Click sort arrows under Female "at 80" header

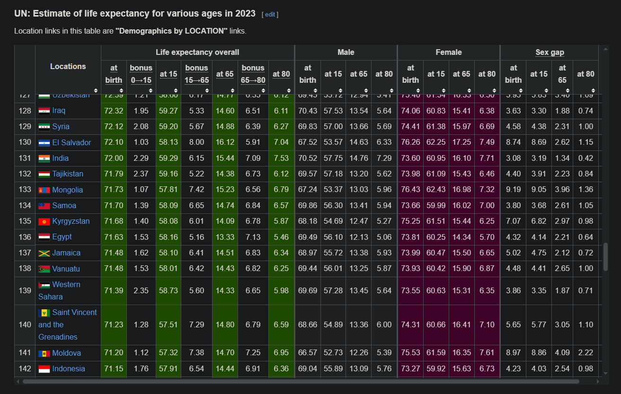[x=495, y=90]
